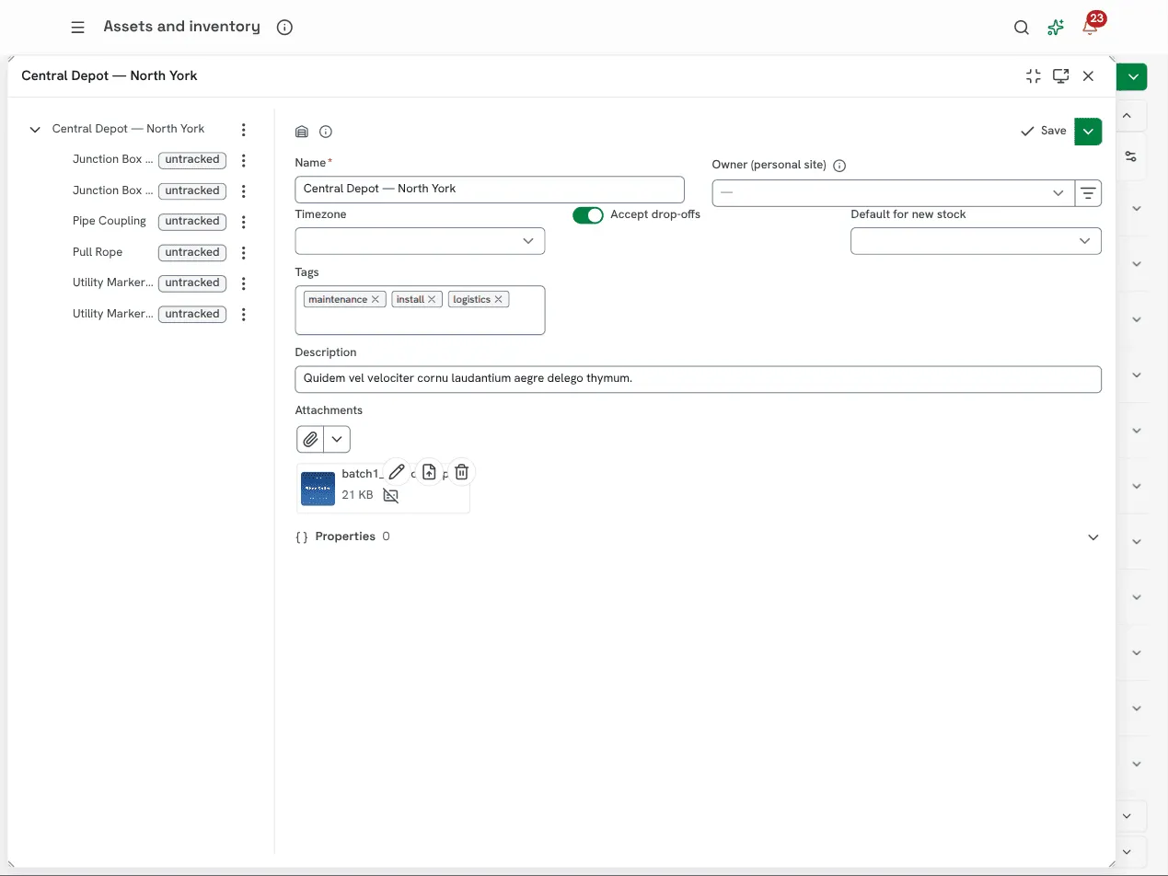The image size is (1168, 876).
Task: Open the Default for new stock dropdown
Action: [976, 241]
